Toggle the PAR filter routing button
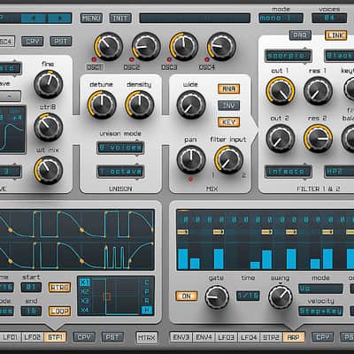 click(x=300, y=35)
